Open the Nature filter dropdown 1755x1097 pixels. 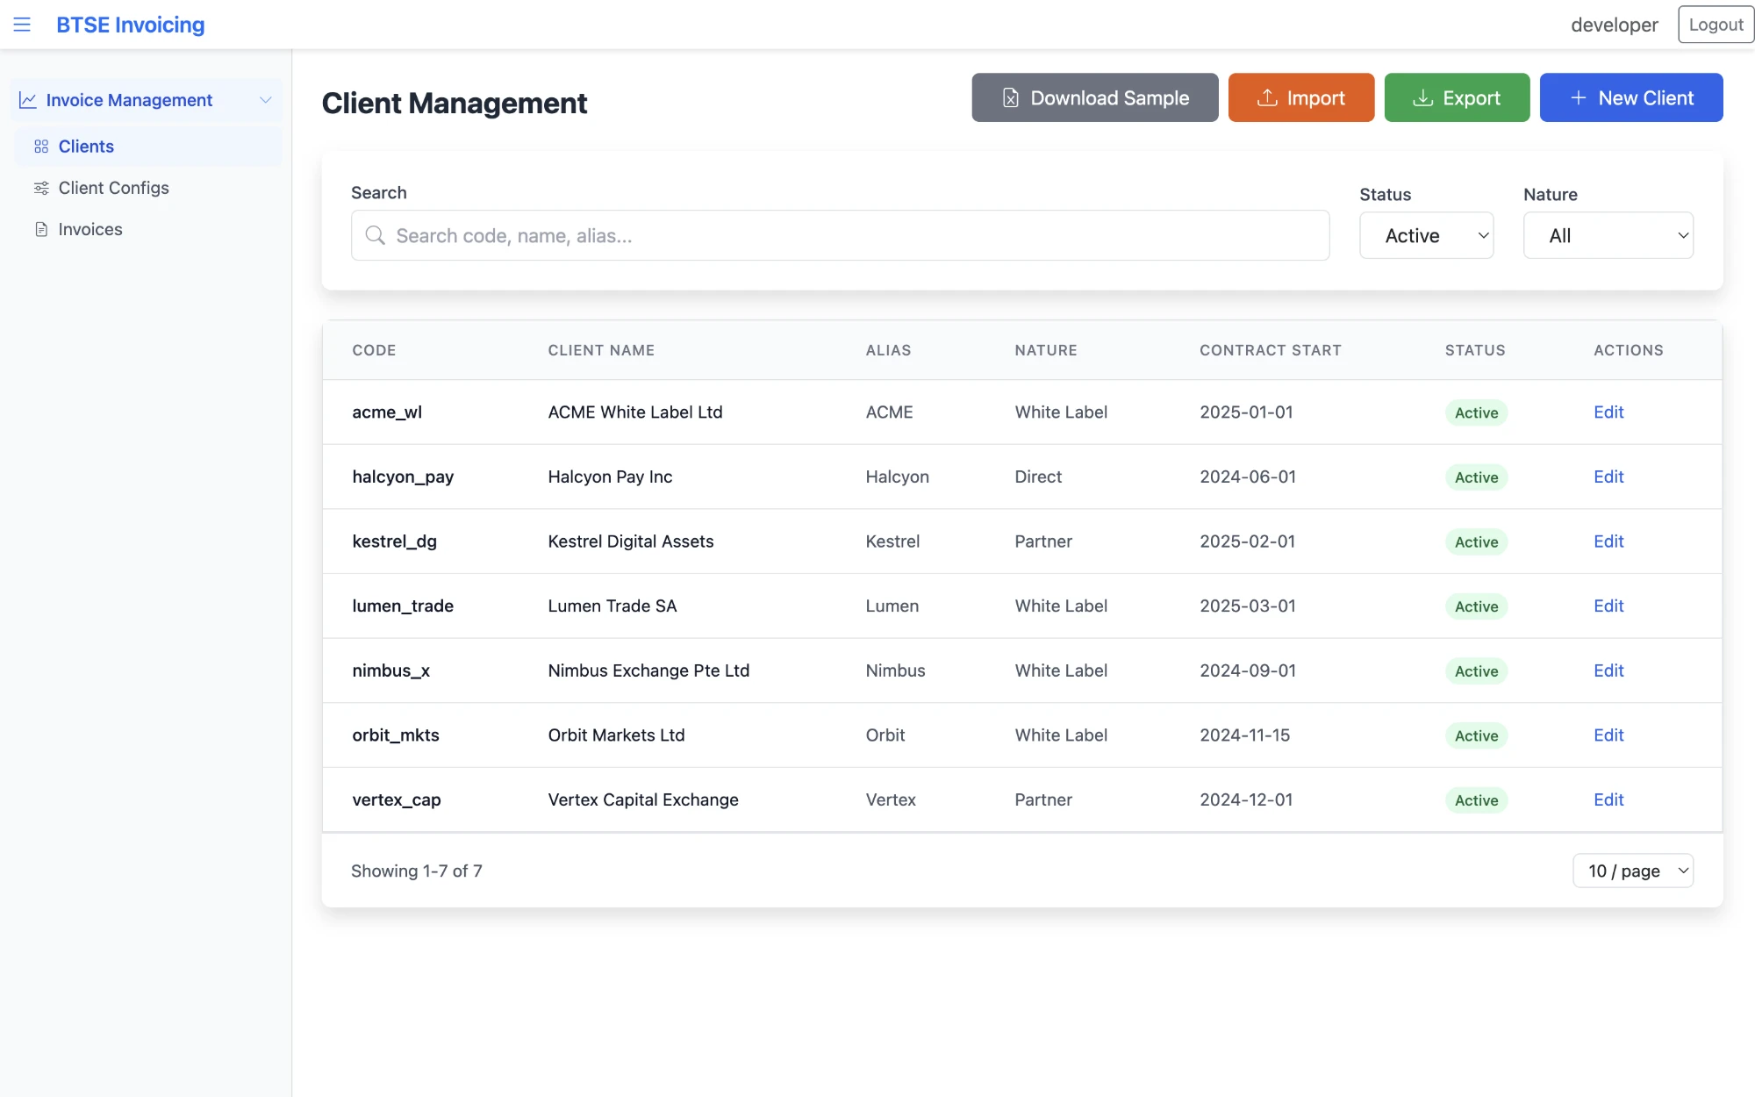coord(1608,235)
